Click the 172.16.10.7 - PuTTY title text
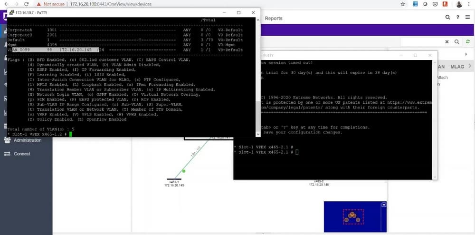The width and height of the screenshot is (475, 235). [x=31, y=13]
